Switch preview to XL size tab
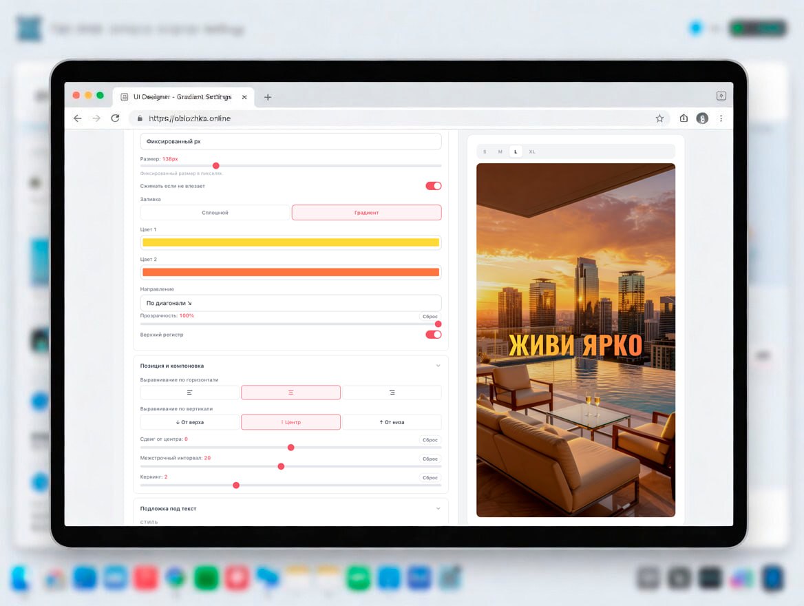The width and height of the screenshot is (804, 606). tap(532, 151)
